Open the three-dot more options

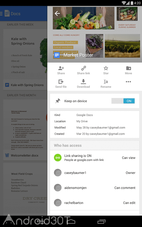point(128,82)
